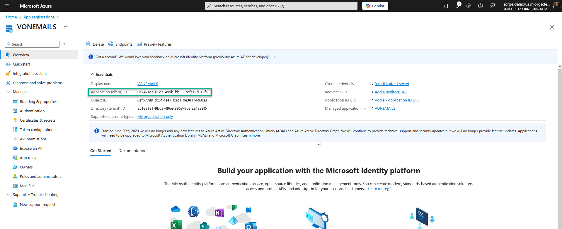The width and height of the screenshot is (562, 229).
Task: Click the Delete toolbar button
Action: 95,44
